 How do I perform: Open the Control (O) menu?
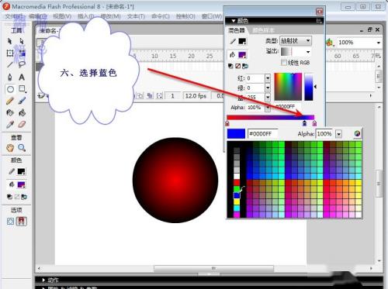coord(185,16)
